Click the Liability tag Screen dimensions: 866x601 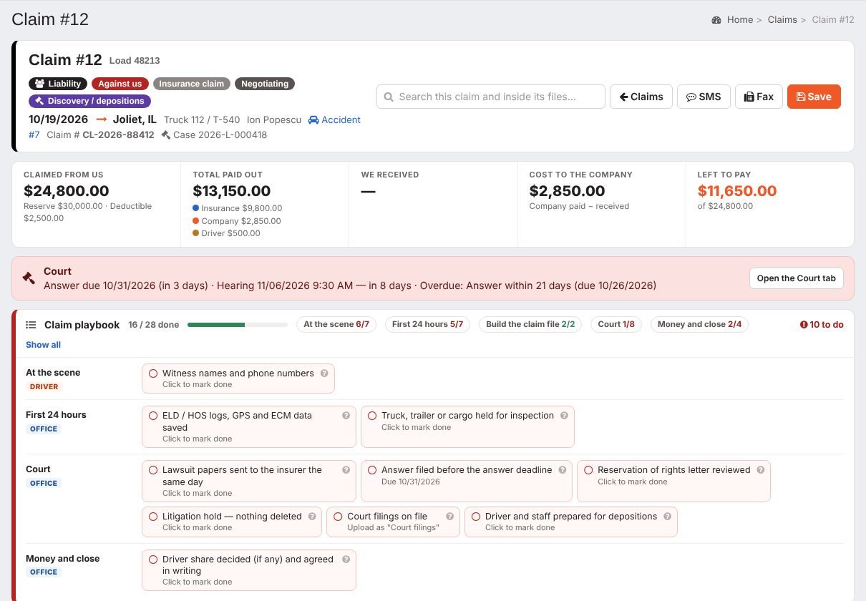click(x=58, y=84)
